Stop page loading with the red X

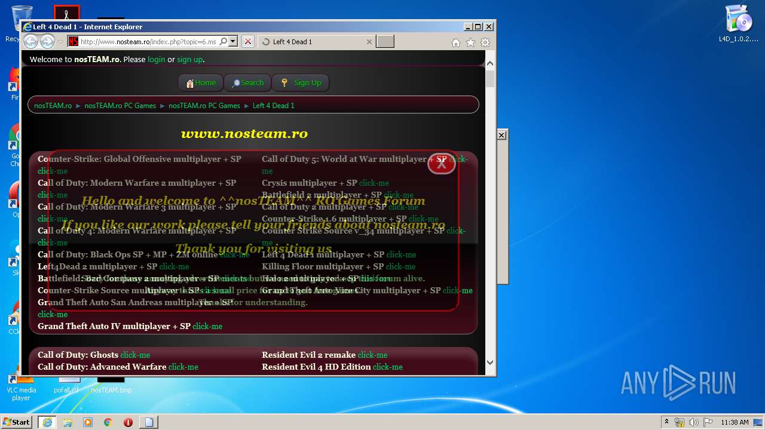click(x=248, y=41)
